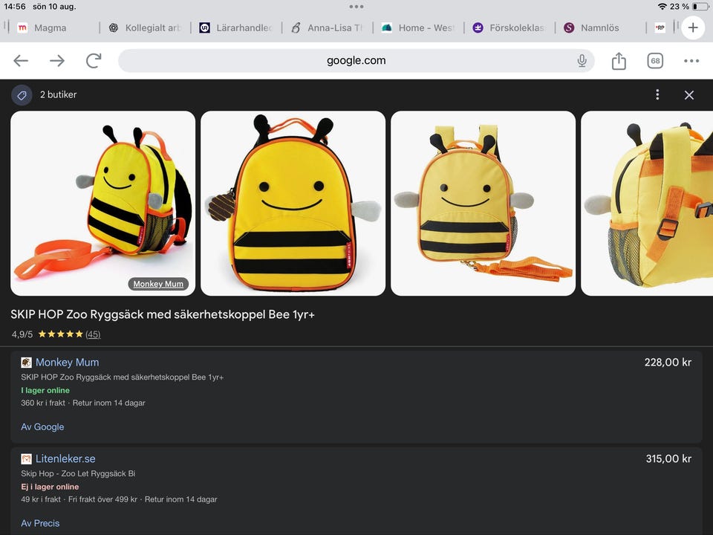
Task: Open the tab switcher showing 68
Action: point(655,60)
